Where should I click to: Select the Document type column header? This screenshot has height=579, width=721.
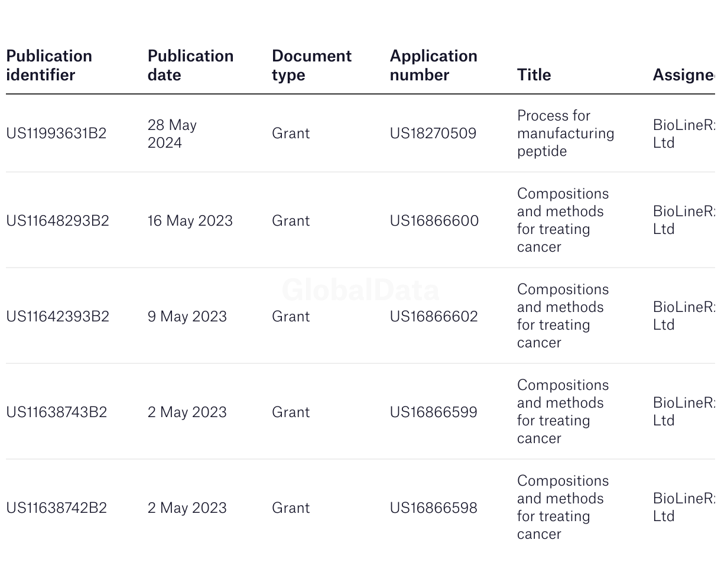click(311, 65)
